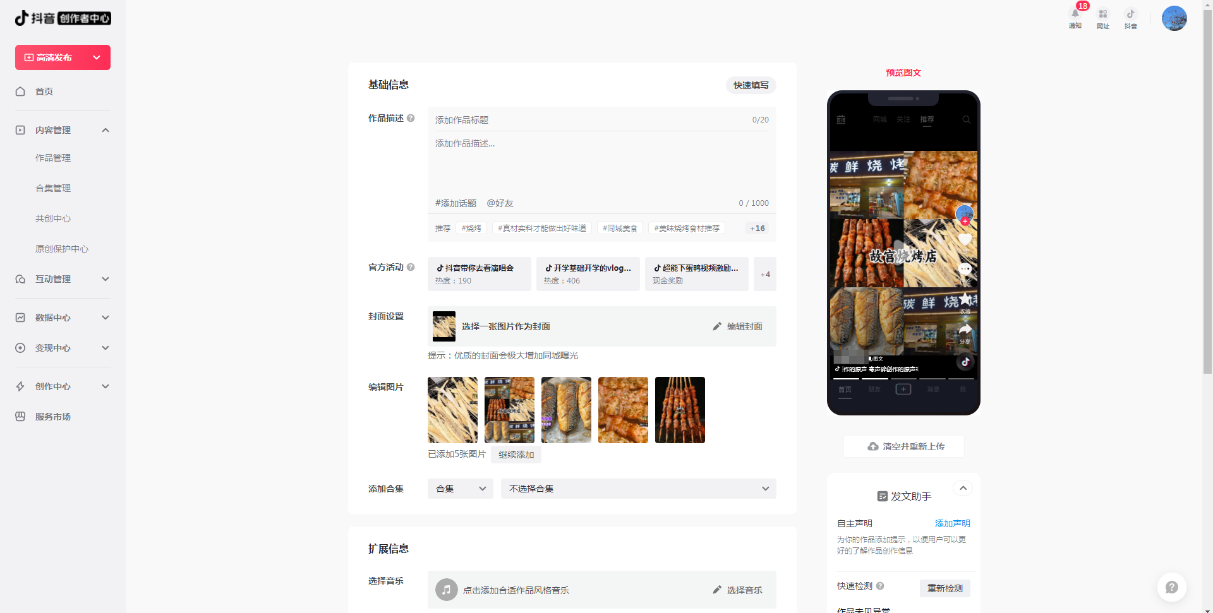Open the user profile avatar
The image size is (1213, 613).
point(1174,18)
